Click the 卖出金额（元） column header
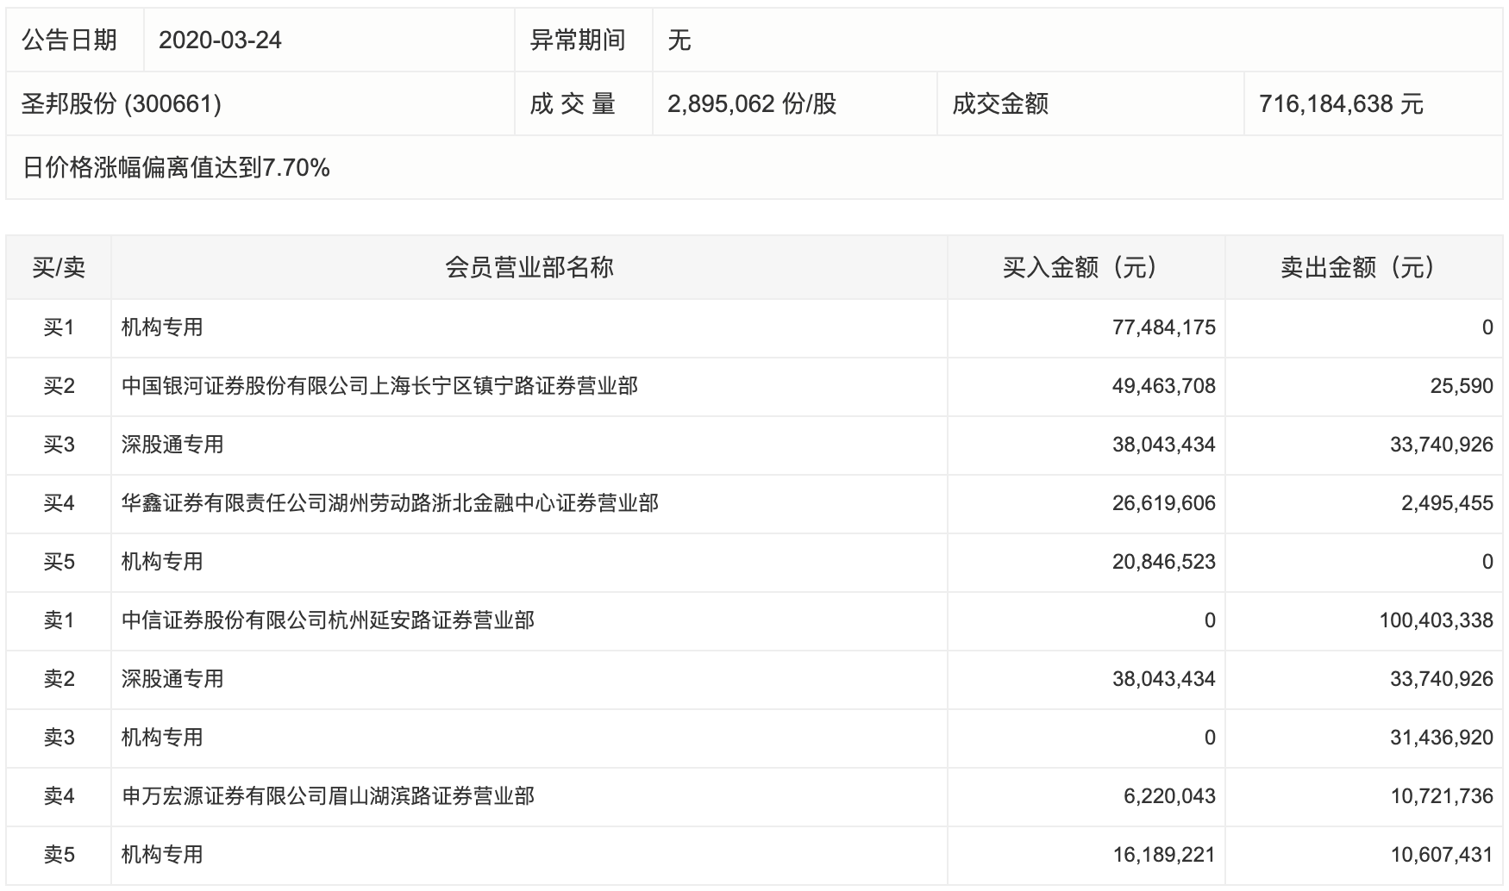 pyautogui.click(x=1364, y=268)
